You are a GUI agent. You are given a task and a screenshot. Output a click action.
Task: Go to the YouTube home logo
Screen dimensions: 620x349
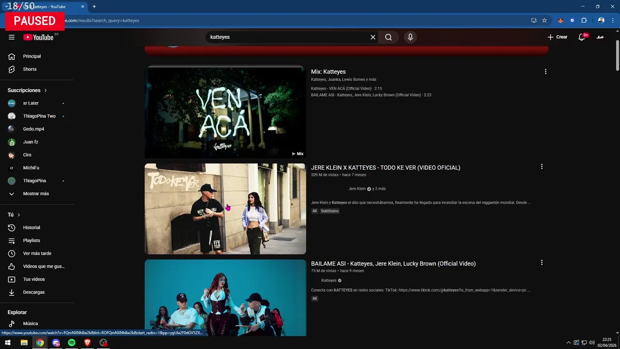click(38, 37)
